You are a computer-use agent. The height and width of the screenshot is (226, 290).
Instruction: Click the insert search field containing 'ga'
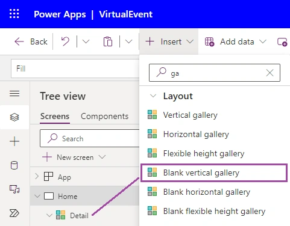point(215,73)
